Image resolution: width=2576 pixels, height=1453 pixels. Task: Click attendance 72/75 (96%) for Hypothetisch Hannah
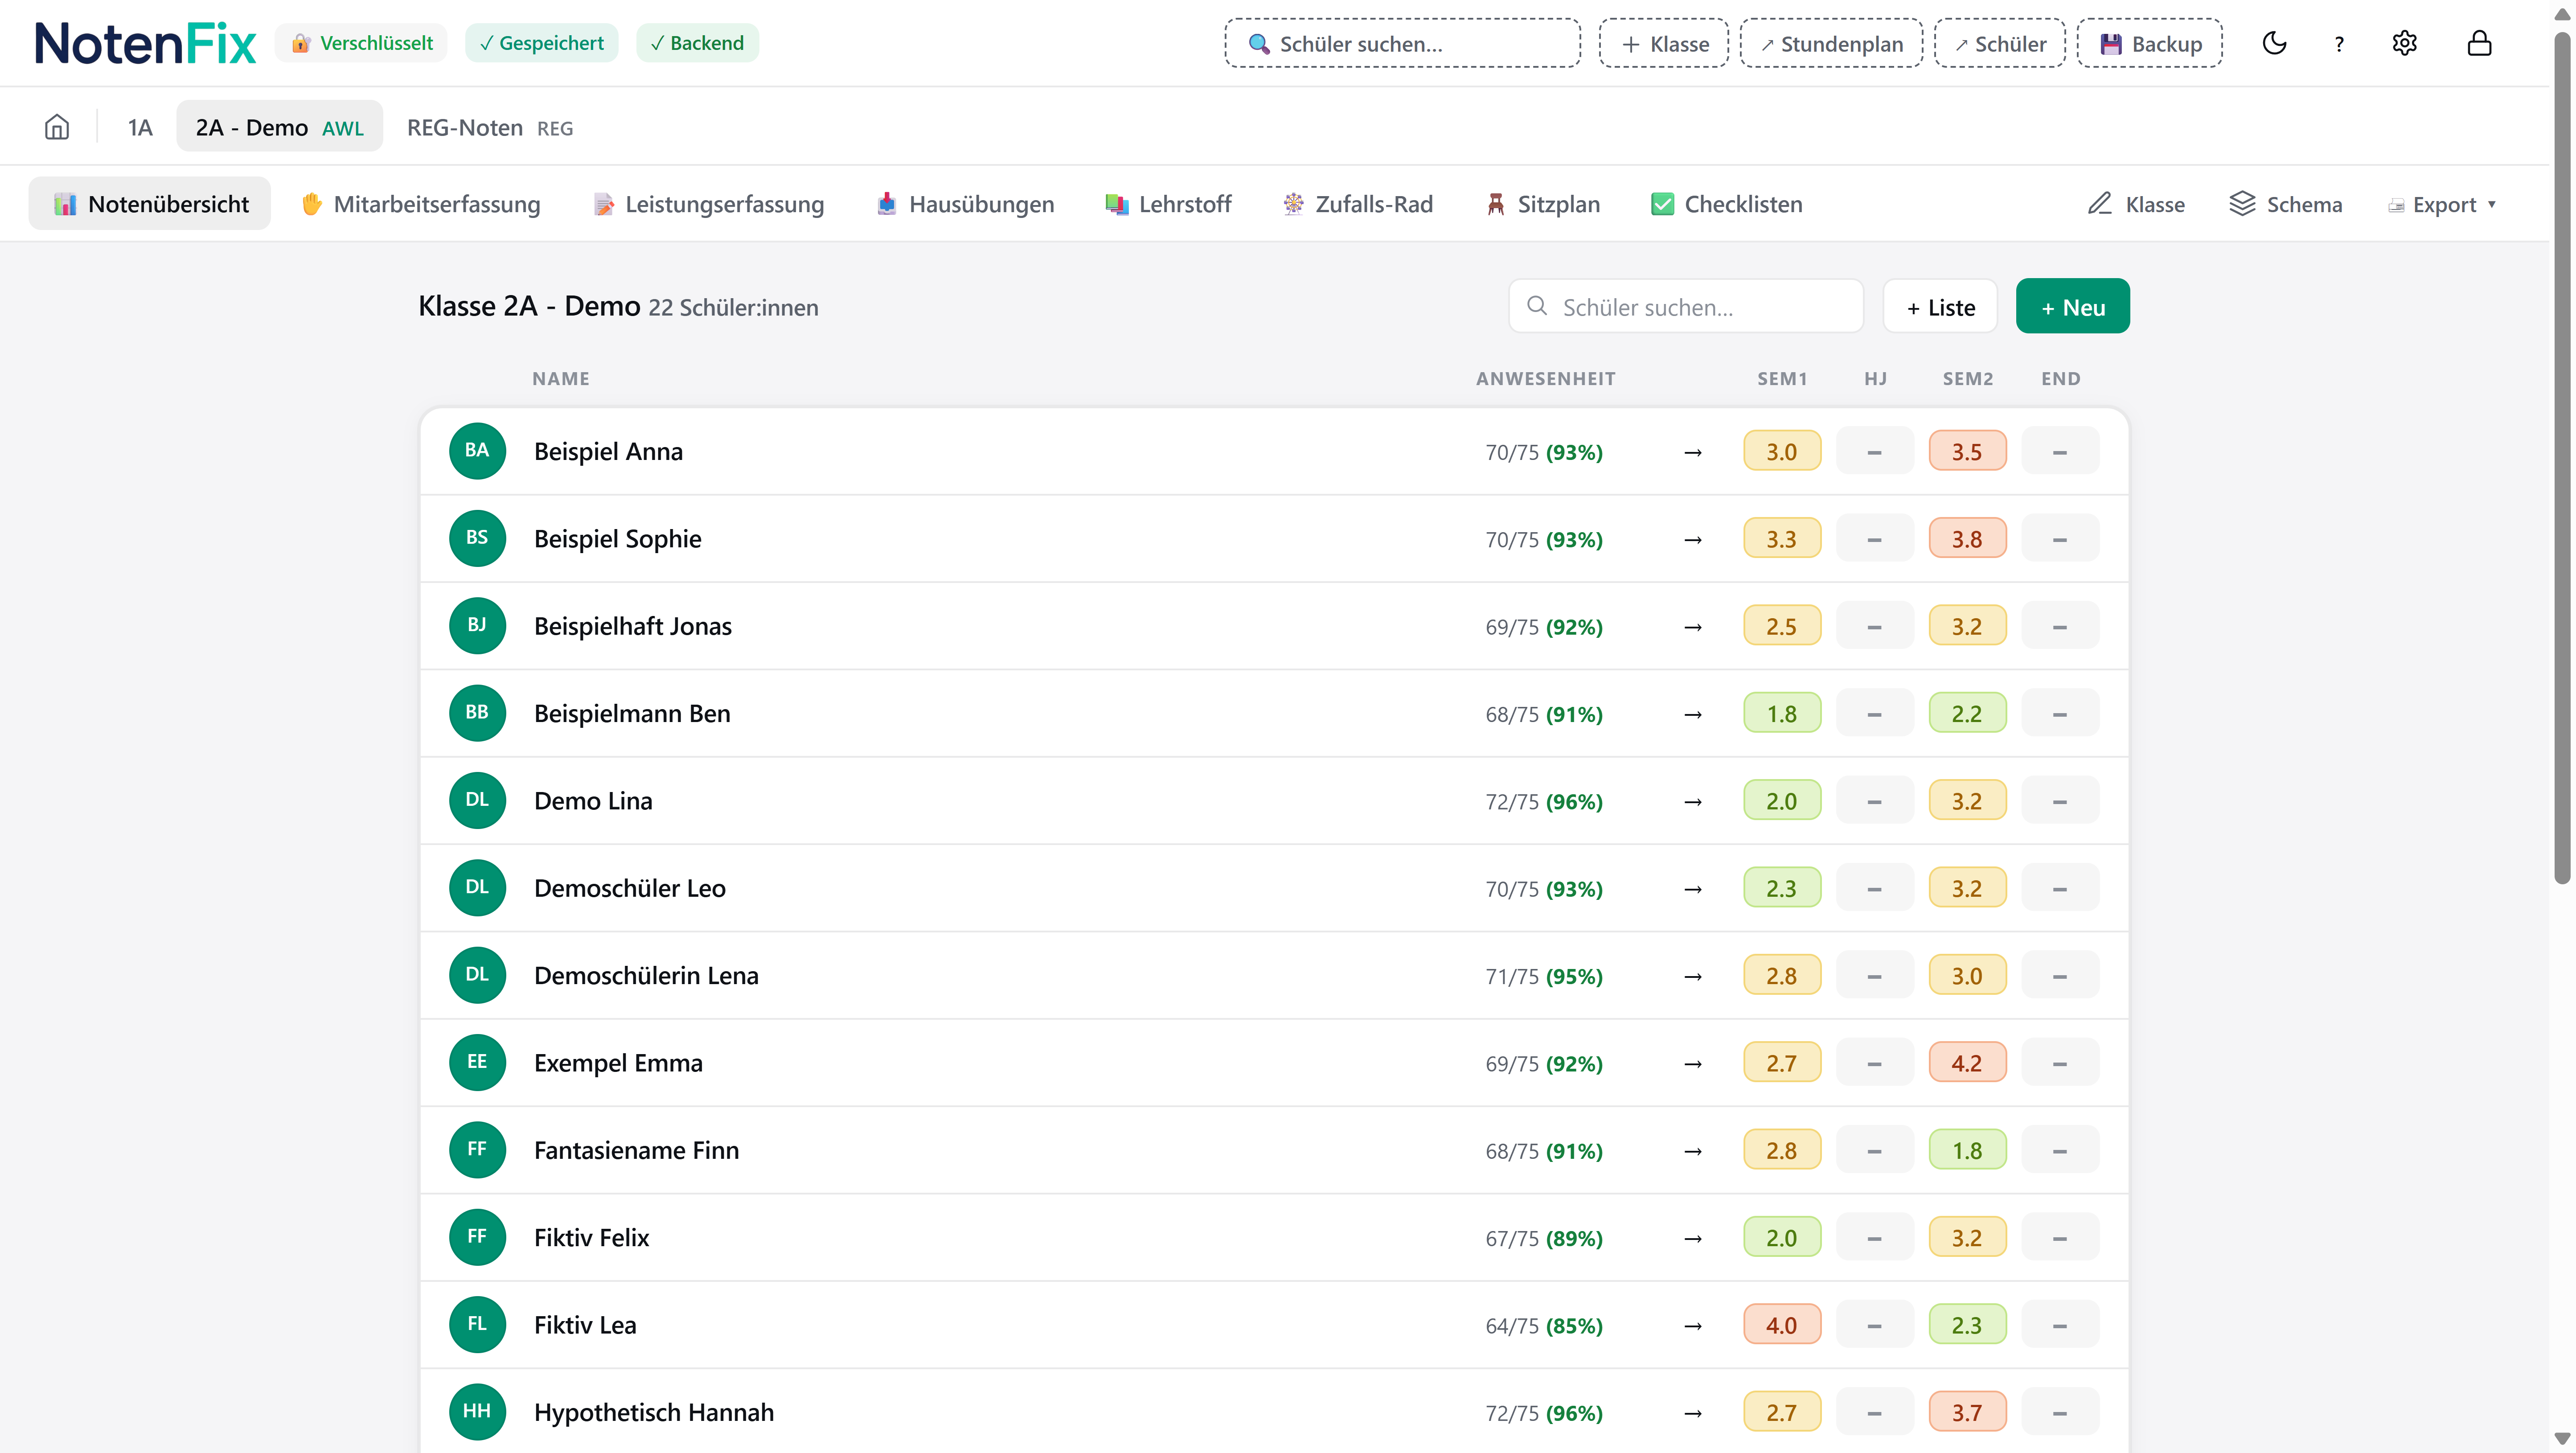[1544, 1413]
